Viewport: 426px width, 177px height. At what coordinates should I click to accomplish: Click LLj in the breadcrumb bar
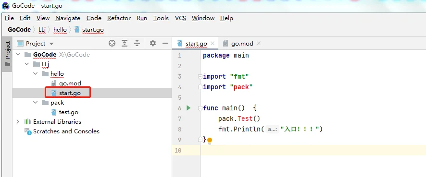[42, 30]
